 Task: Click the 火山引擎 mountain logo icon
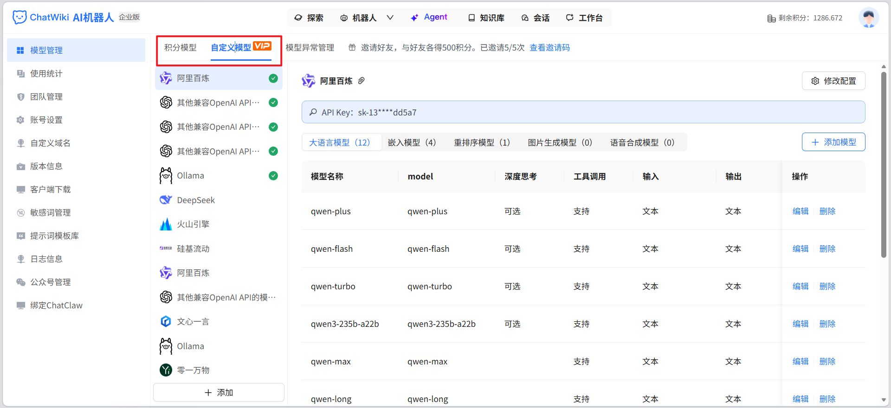(166, 224)
